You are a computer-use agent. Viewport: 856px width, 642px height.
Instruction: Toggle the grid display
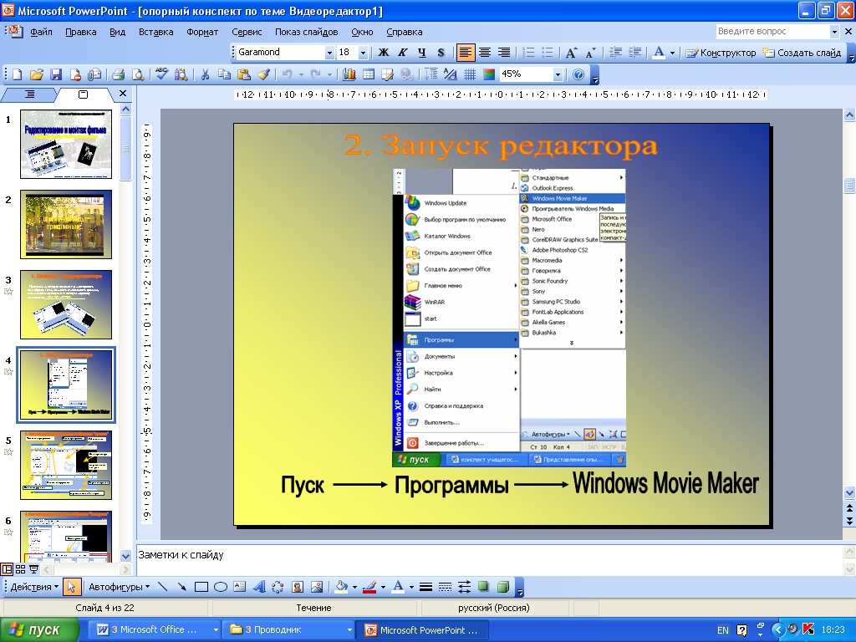point(470,74)
